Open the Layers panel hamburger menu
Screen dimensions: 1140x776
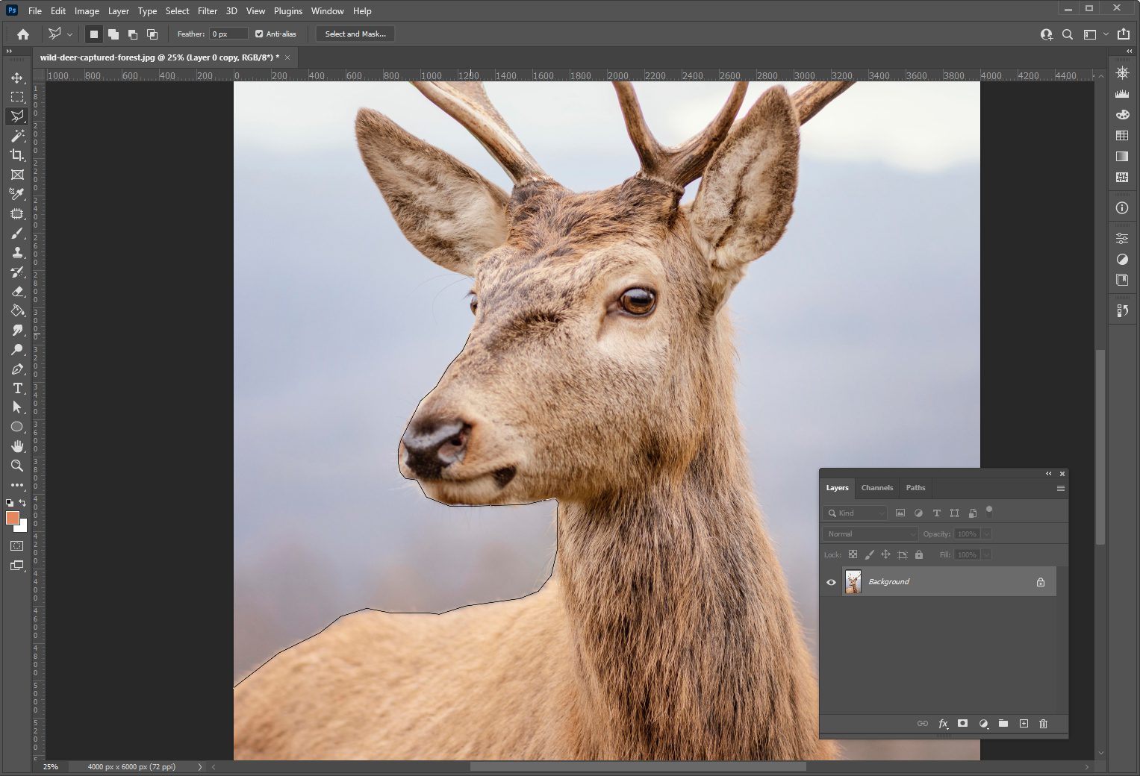(x=1060, y=488)
